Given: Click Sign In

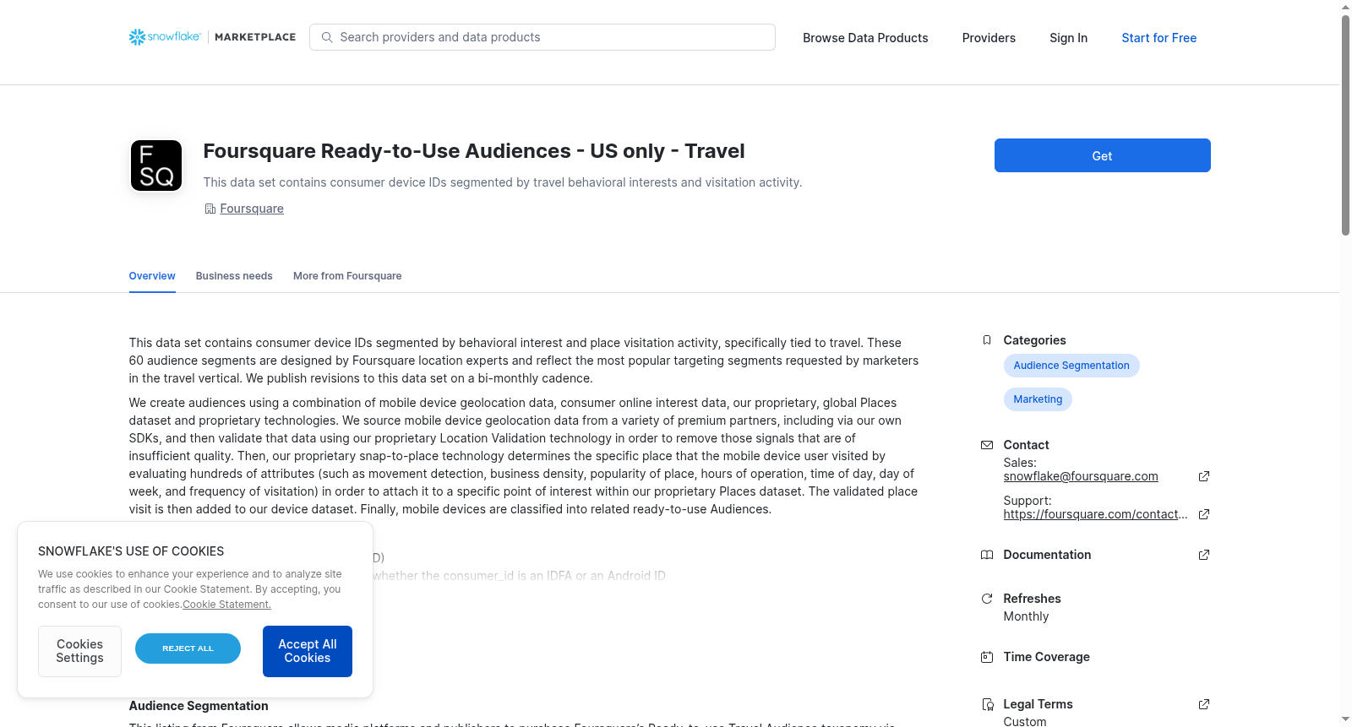Looking at the screenshot, I should click(1068, 38).
